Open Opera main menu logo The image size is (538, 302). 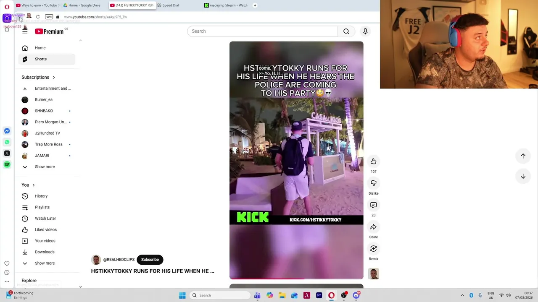pyautogui.click(x=7, y=7)
